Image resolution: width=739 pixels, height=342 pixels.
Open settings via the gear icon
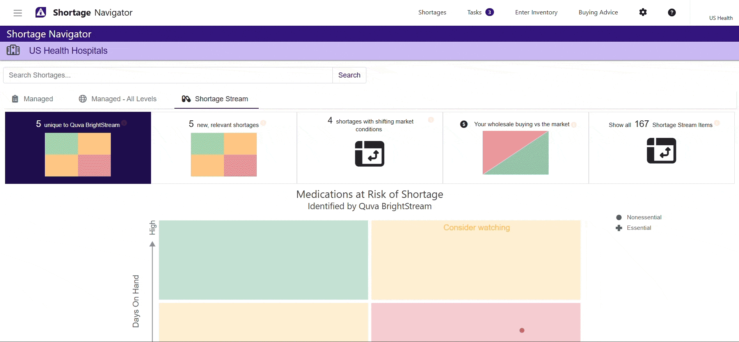tap(643, 12)
